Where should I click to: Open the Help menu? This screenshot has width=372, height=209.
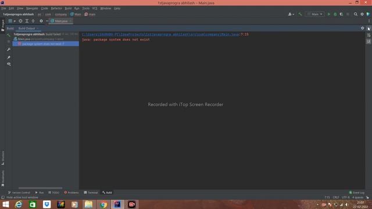pos(117,8)
